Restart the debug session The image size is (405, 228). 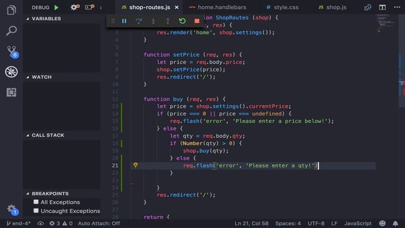pos(182,21)
